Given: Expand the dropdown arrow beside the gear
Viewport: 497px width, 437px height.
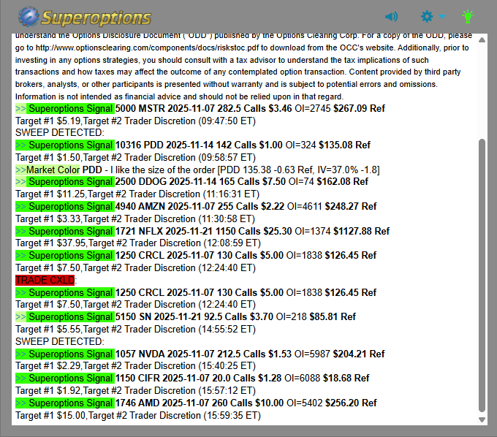Looking at the screenshot, I should click(x=441, y=17).
